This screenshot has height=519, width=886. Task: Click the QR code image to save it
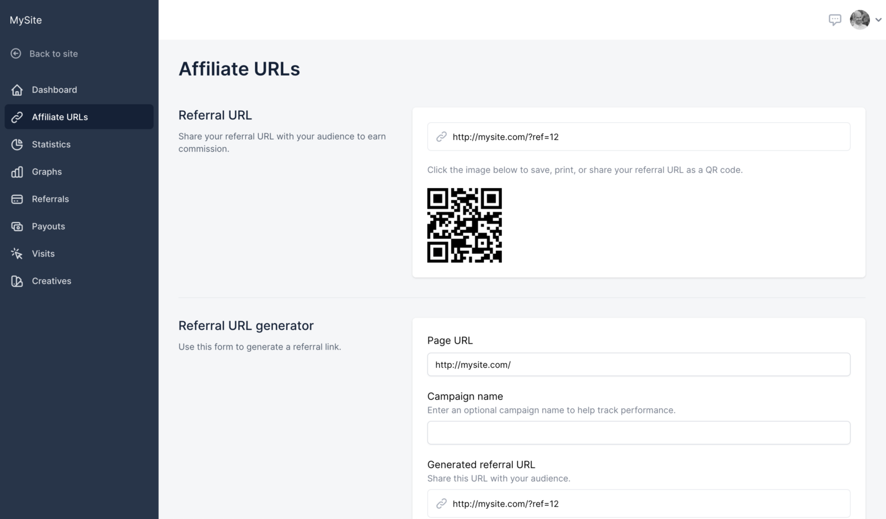pos(464,225)
